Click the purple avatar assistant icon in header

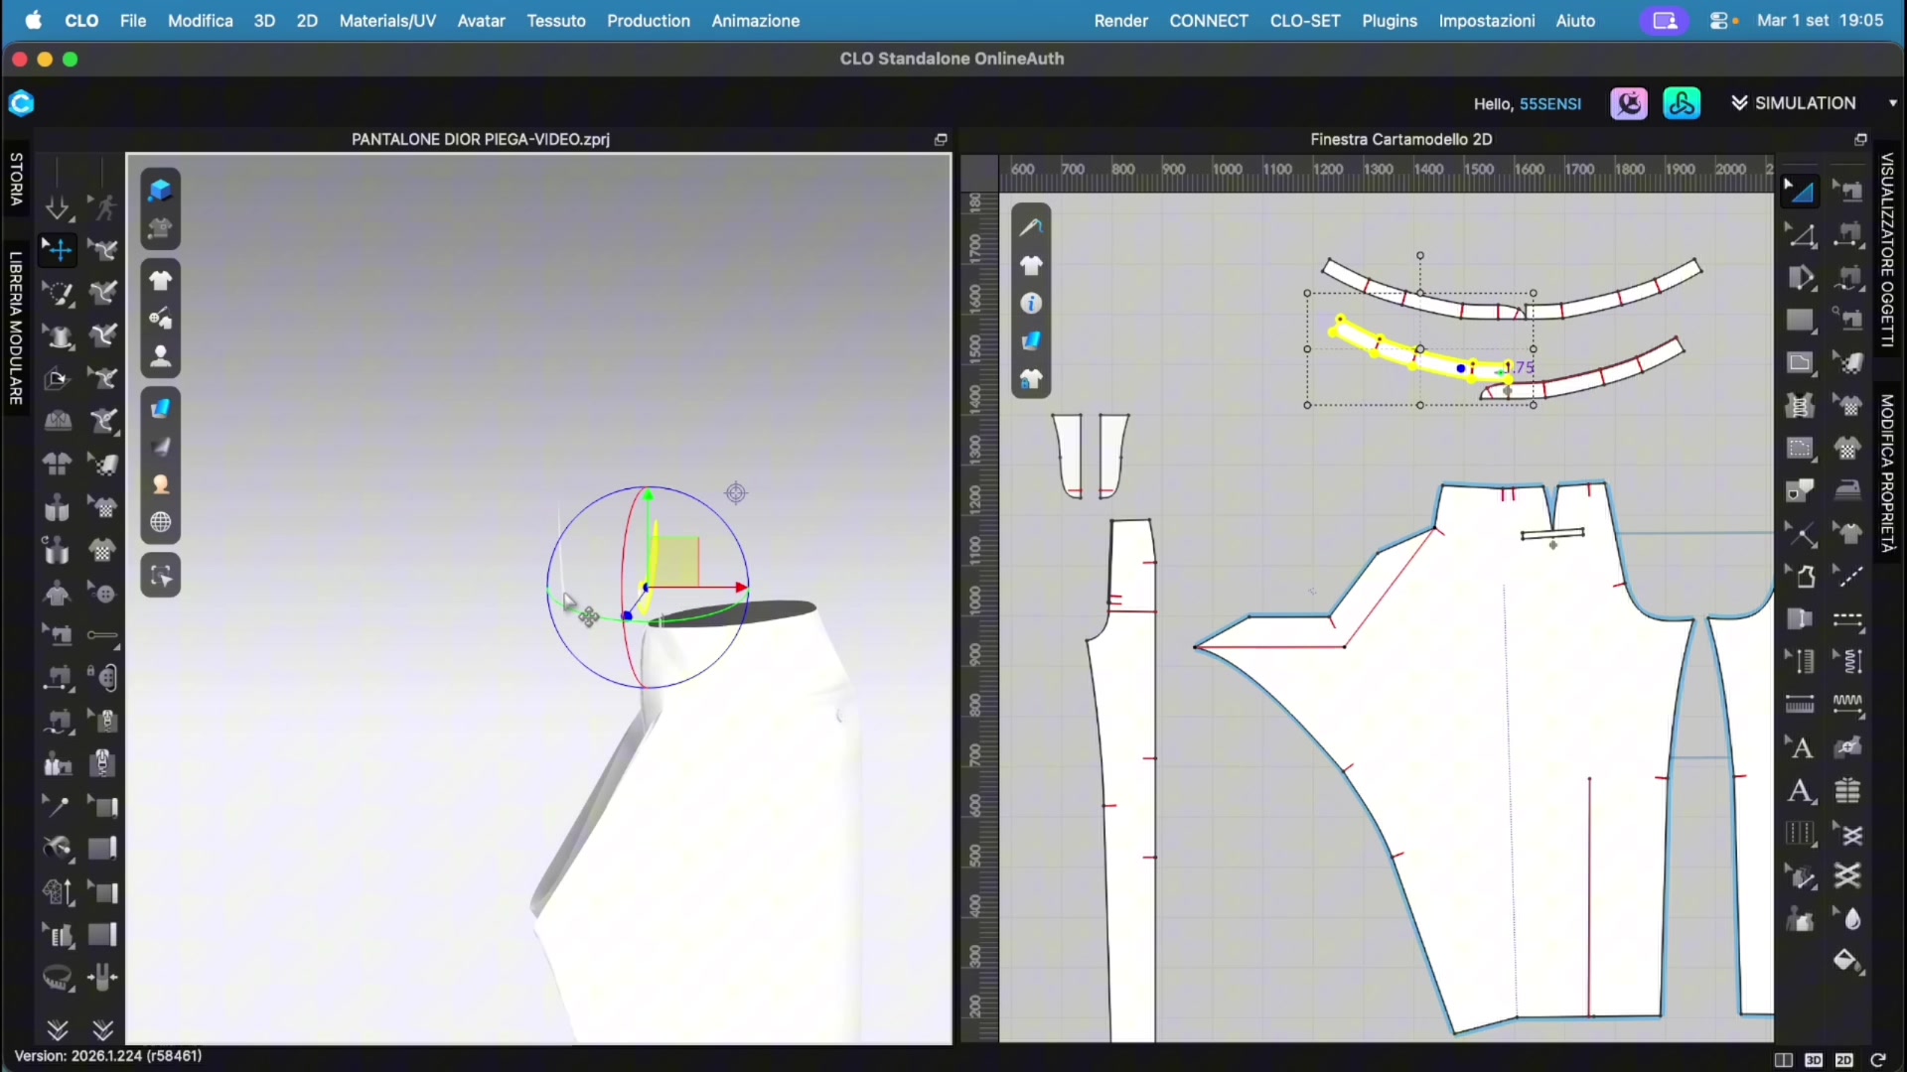[x=1629, y=103]
